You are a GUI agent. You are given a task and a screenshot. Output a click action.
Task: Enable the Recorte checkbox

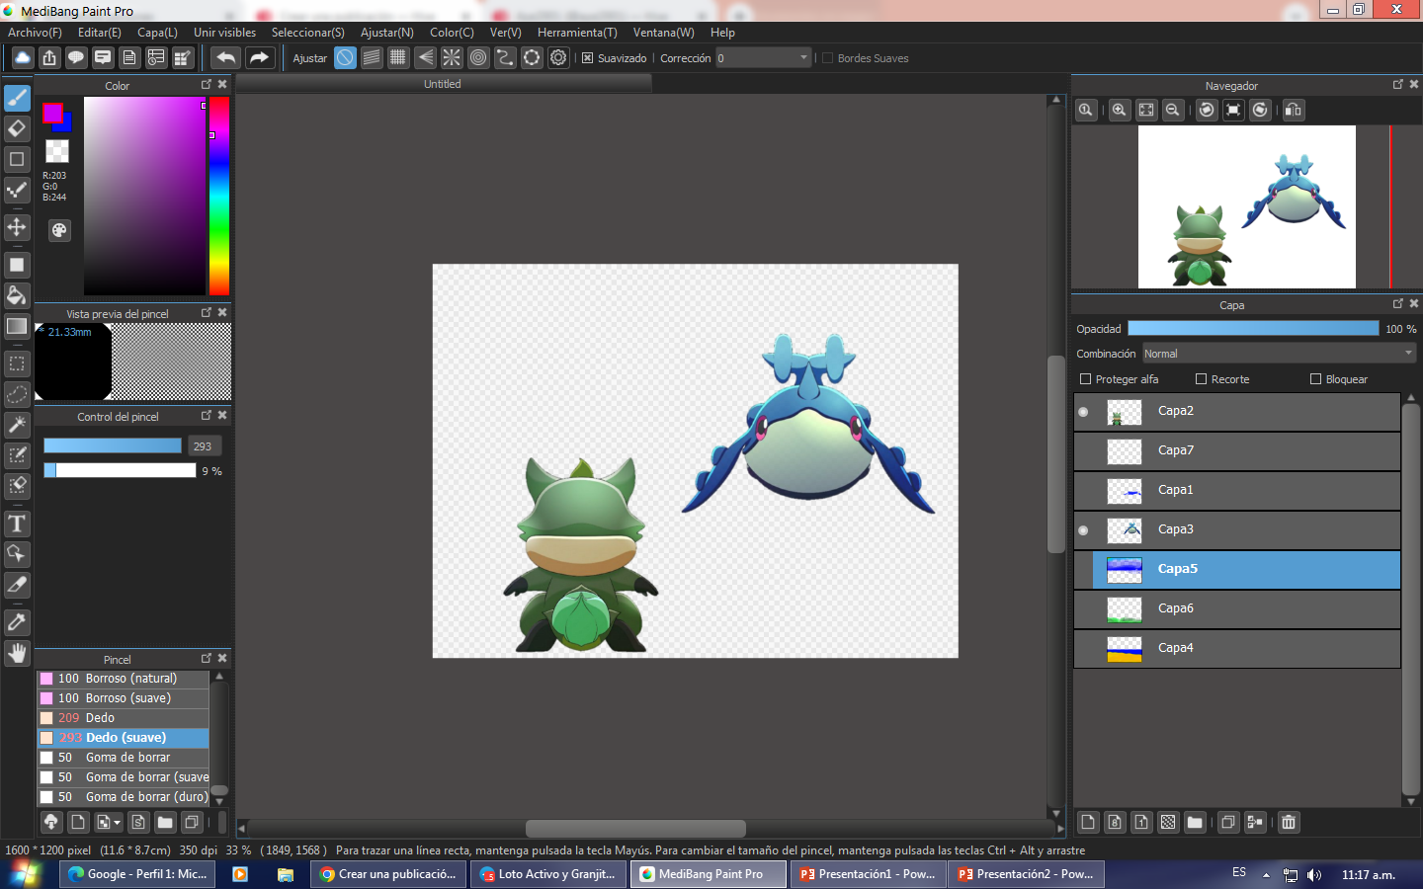pyautogui.click(x=1202, y=379)
